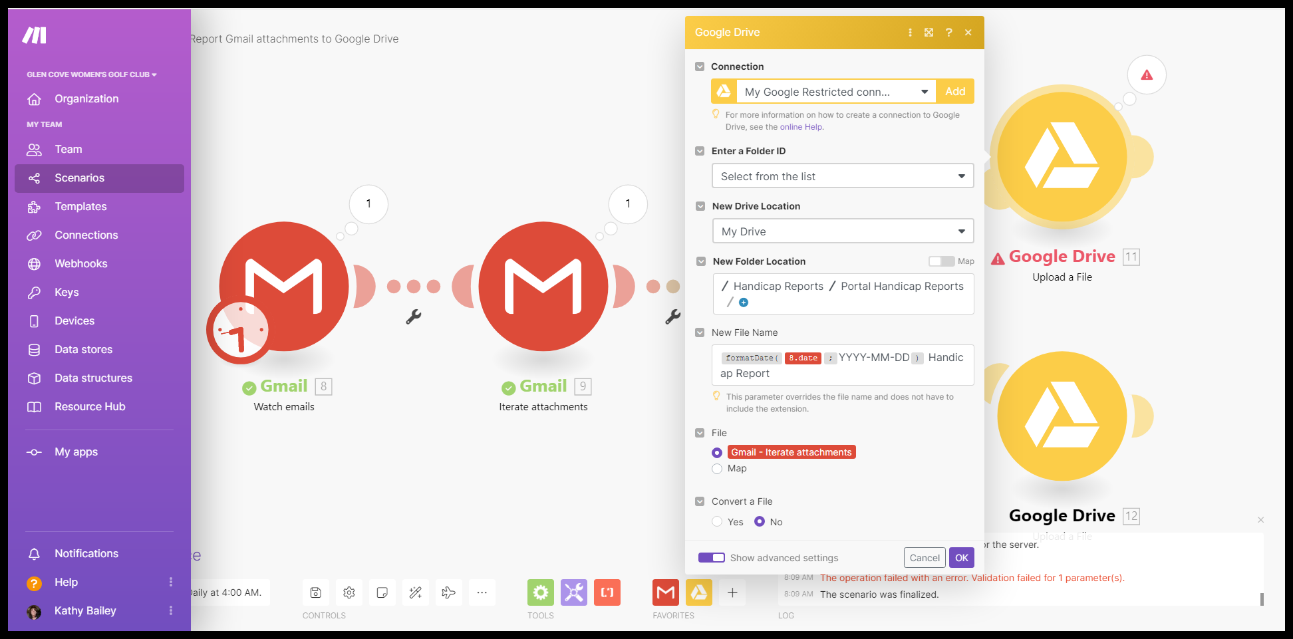The width and height of the screenshot is (1293, 639).
Task: Click the notes icon in controls
Action: [382, 592]
